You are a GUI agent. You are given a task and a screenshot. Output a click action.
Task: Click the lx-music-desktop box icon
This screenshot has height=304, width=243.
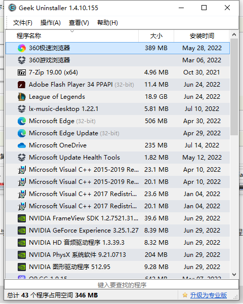point(22,109)
